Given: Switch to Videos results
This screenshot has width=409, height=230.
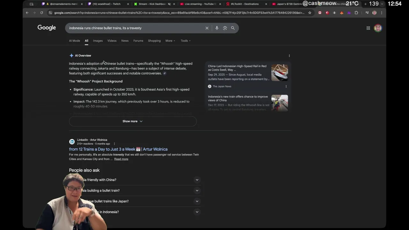Looking at the screenshot, I should coord(112,41).
